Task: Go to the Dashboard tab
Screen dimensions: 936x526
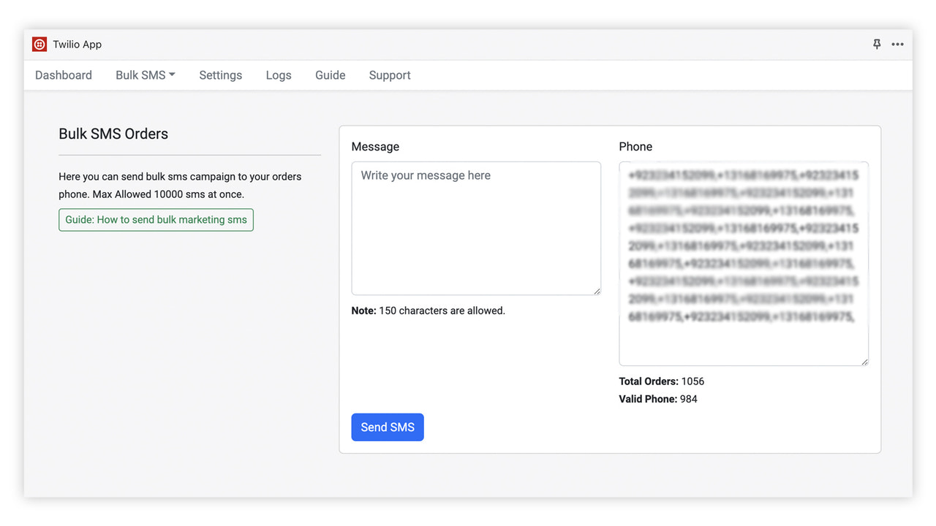Action: click(x=64, y=75)
